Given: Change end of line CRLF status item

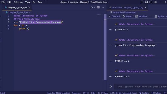Looking at the screenshot, I should click(x=93, y=93).
